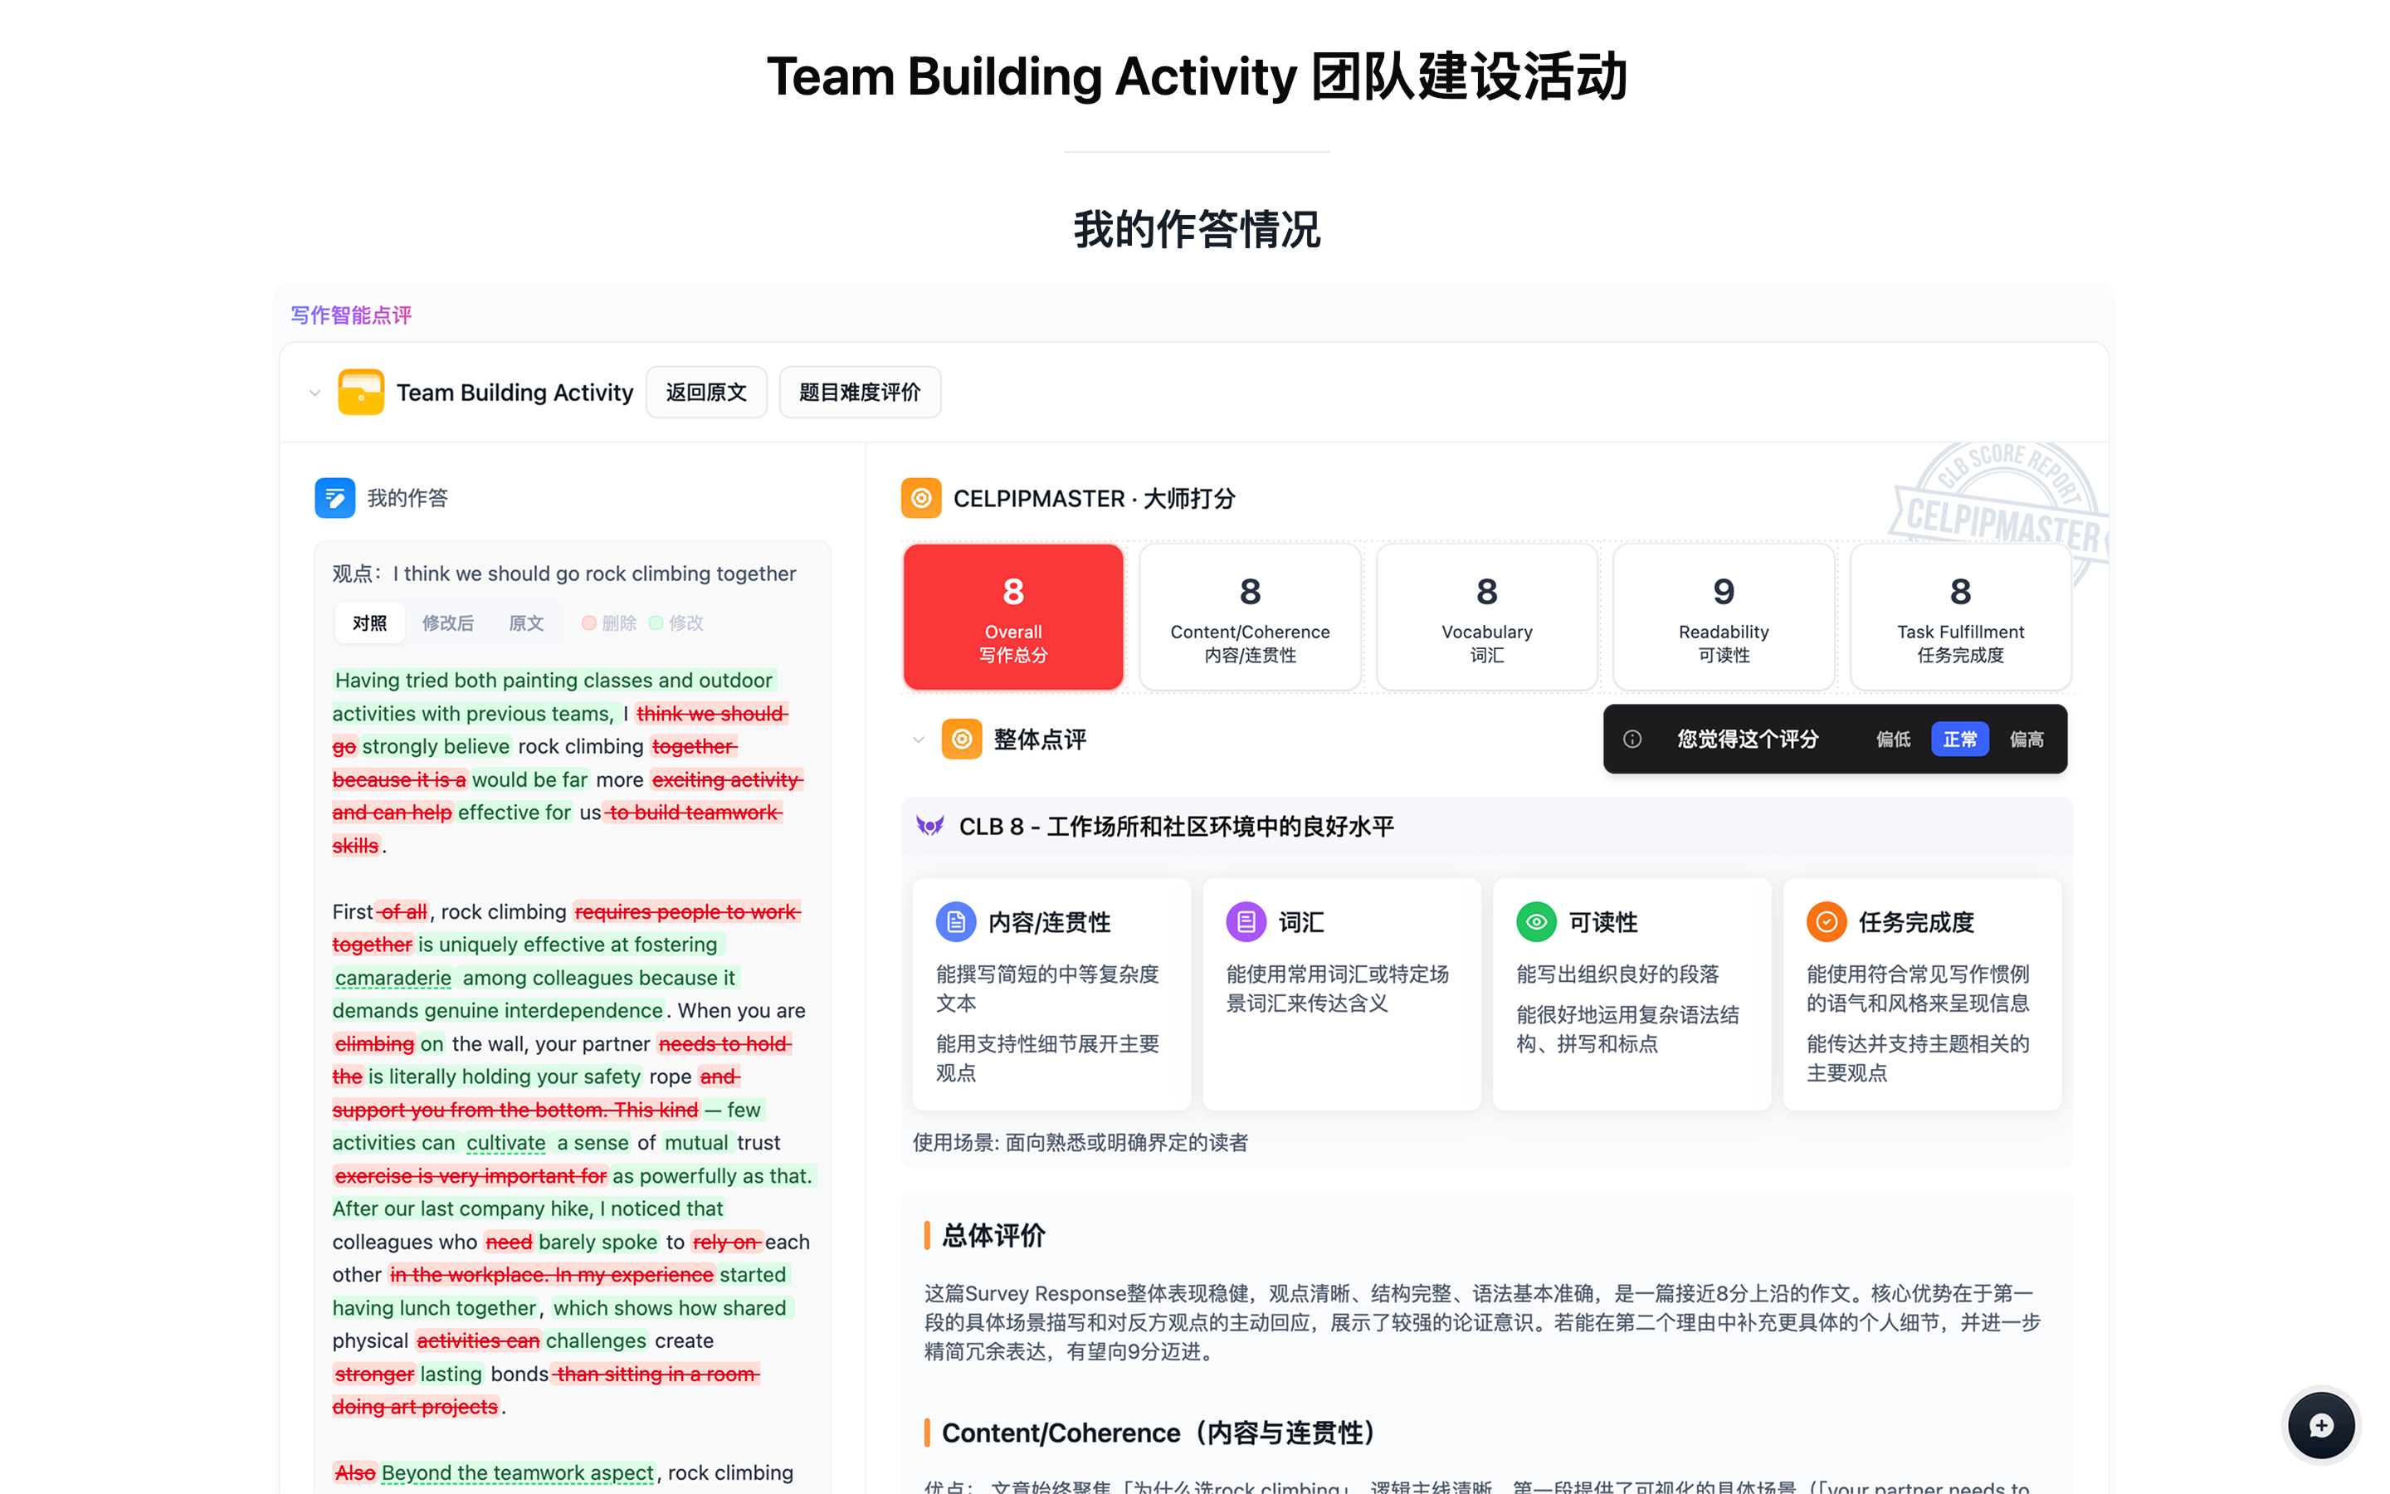Click the 返回原文 button

tap(706, 391)
